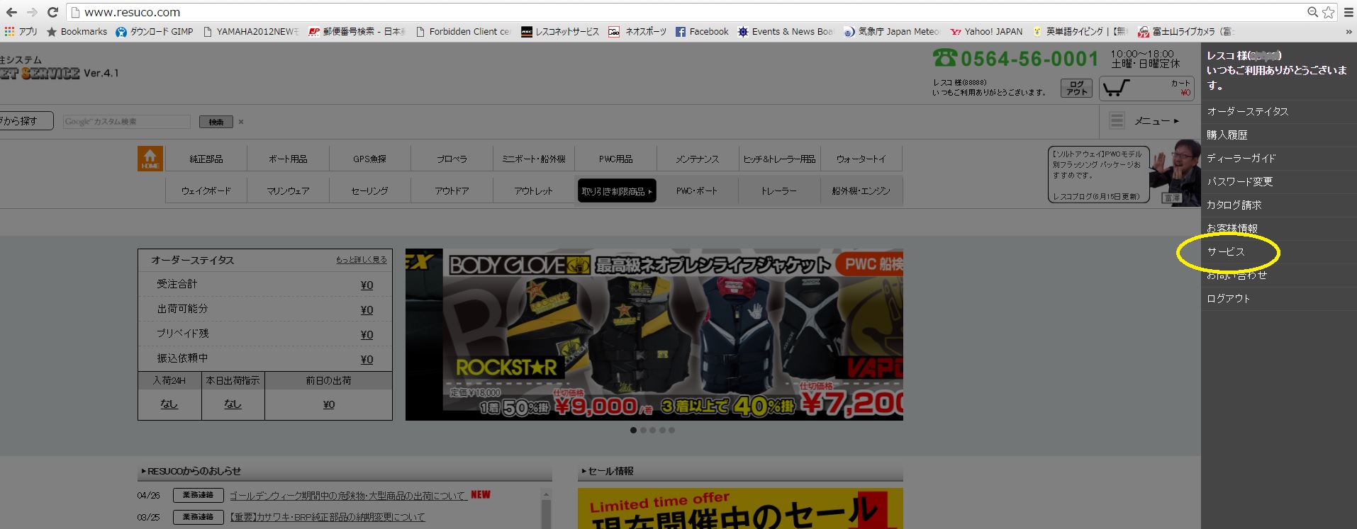Open 購入履歴 from the side menu
Viewport: 1357px width, 529px height.
click(1227, 135)
